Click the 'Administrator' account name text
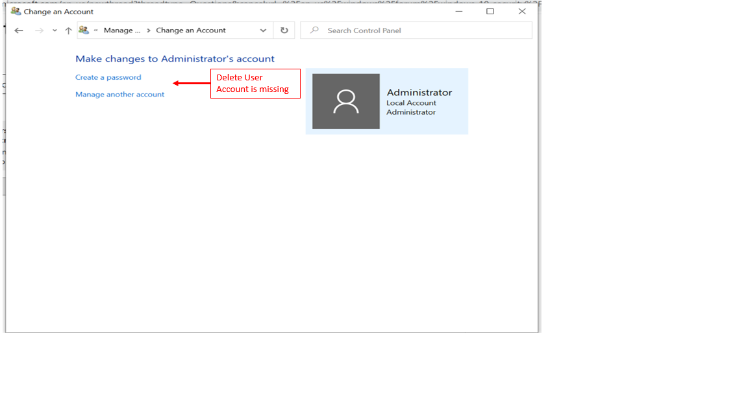 point(419,93)
